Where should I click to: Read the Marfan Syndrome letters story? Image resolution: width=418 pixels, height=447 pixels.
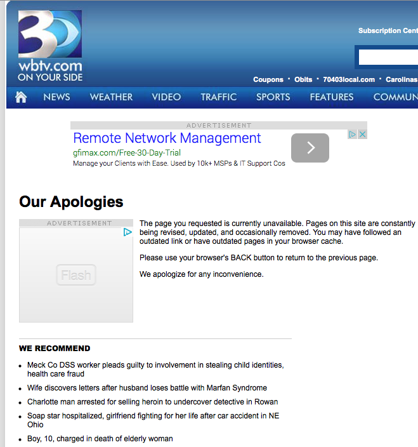[147, 388]
